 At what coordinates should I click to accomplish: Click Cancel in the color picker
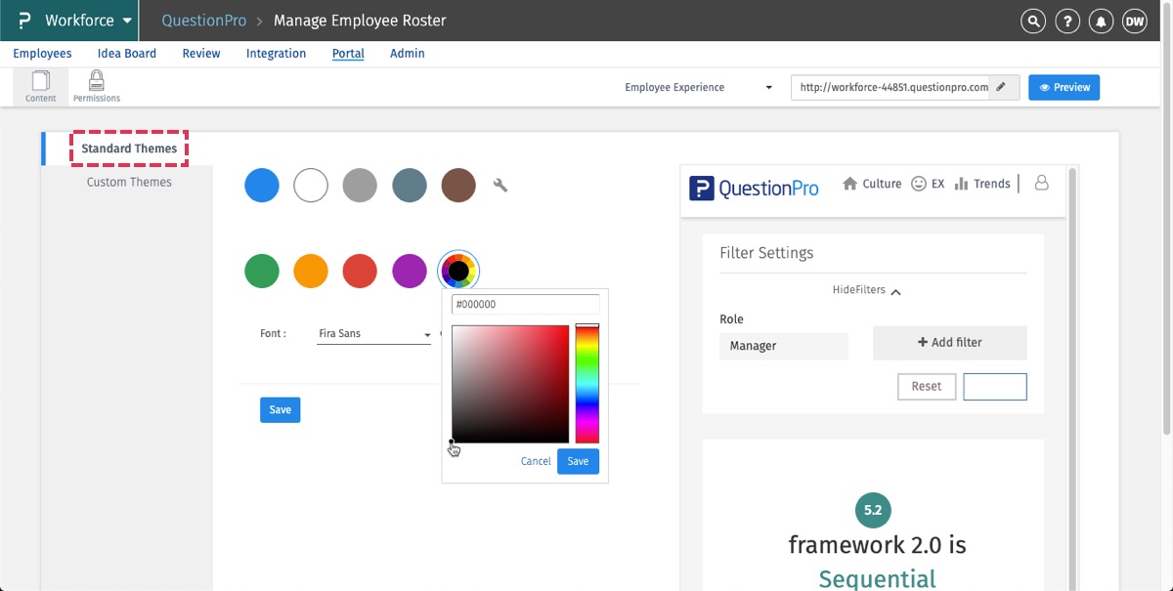[536, 461]
